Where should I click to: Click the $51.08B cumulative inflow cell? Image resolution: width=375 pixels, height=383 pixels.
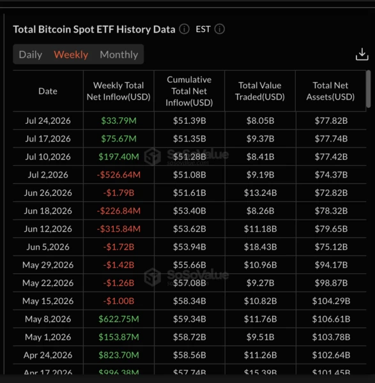190,175
